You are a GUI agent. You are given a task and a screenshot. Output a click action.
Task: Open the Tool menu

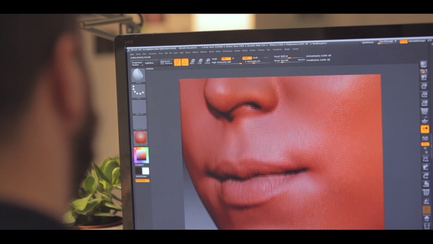pos(268,49)
